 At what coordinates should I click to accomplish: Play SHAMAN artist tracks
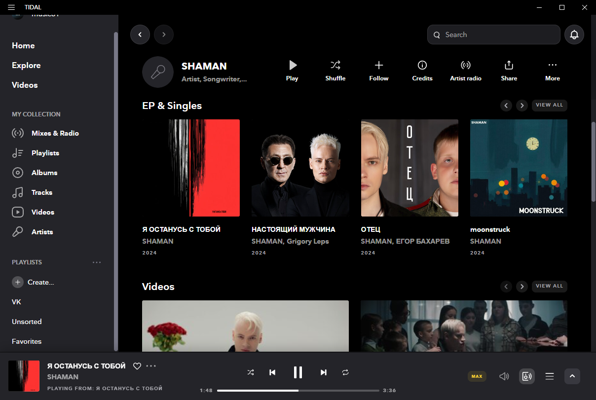[x=292, y=71]
